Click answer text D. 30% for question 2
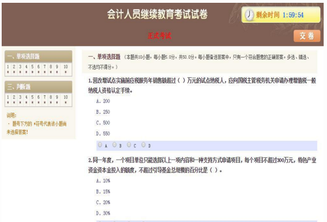The width and height of the screenshot is (327, 222). click(103, 213)
